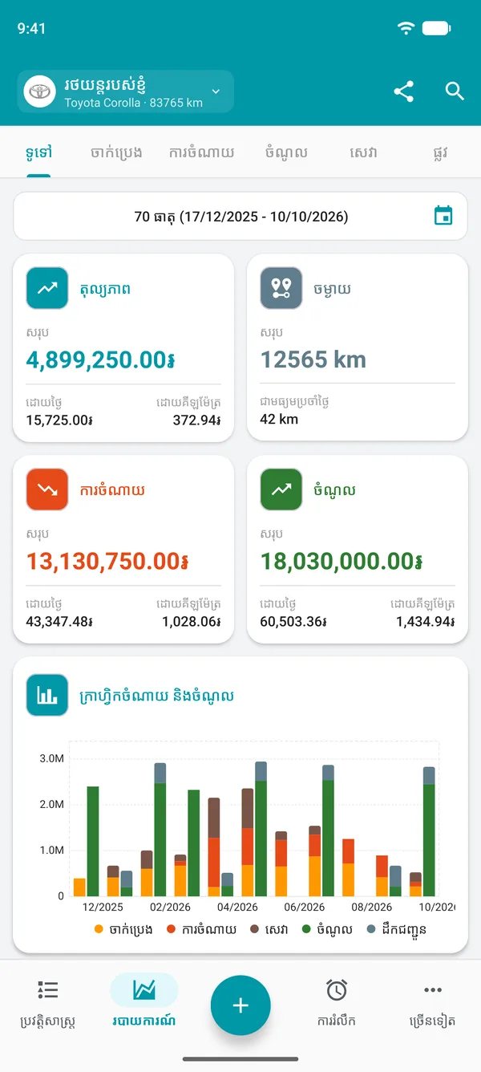Toggle the red ការចំណាយ legend entry
The image size is (481, 1072).
(202, 929)
